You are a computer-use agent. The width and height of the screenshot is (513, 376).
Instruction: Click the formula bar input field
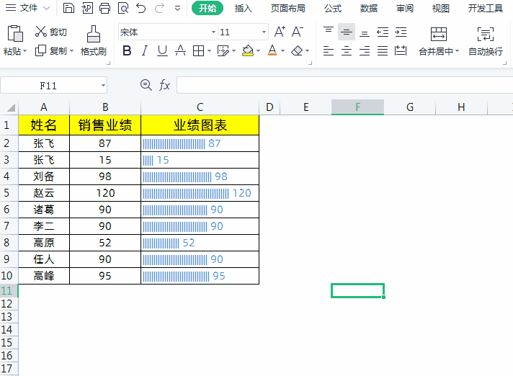click(x=345, y=85)
